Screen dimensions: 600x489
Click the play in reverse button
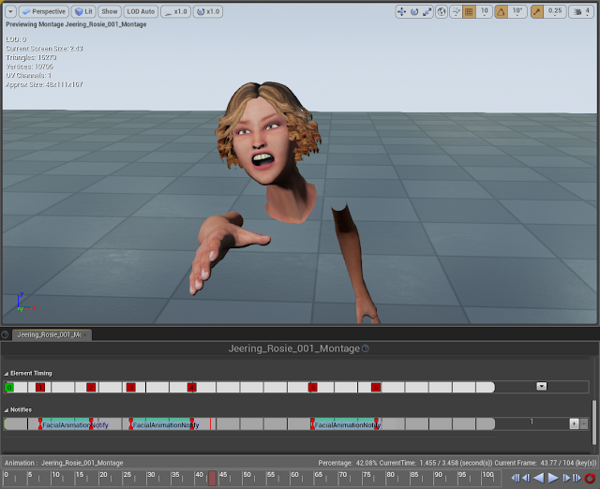pos(539,478)
